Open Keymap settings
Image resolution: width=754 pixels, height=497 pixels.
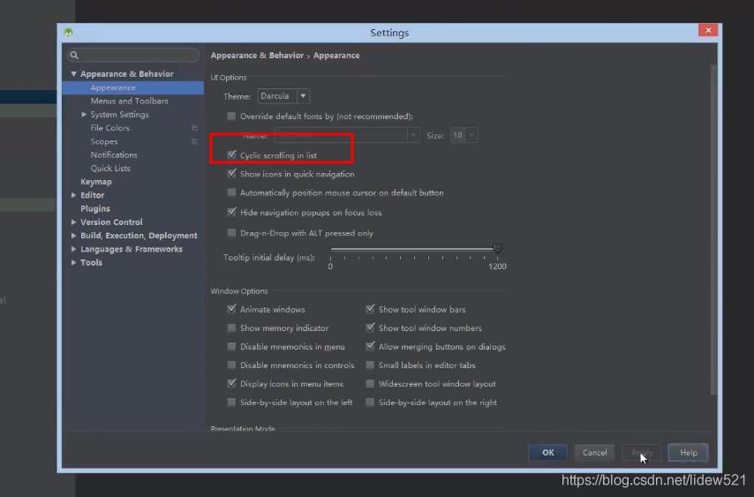point(96,182)
